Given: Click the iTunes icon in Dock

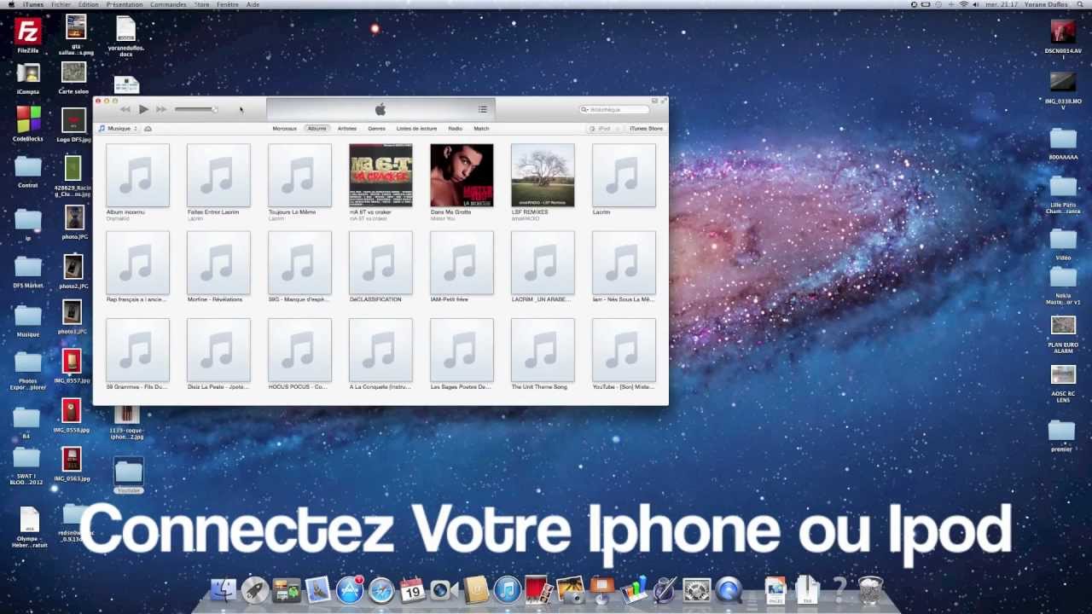Looking at the screenshot, I should click(x=507, y=590).
